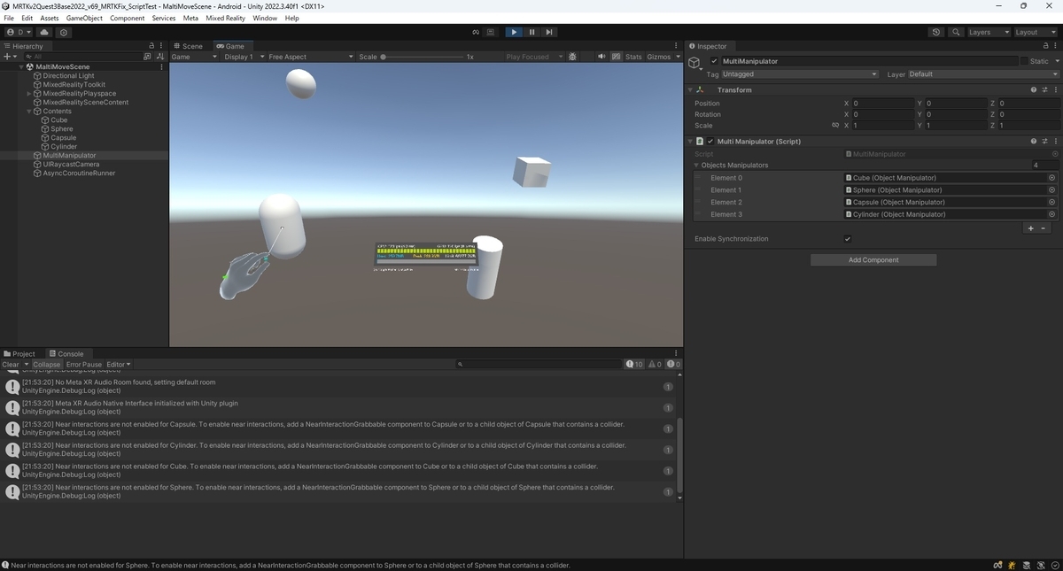Toggle constrained proportions link on Scale
This screenshot has width=1063, height=571.
tap(835, 125)
